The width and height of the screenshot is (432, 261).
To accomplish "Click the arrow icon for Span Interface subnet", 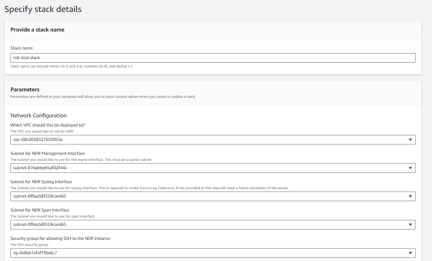I will 410,225.
